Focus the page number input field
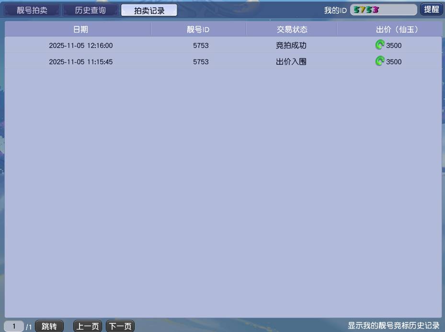This screenshot has width=445, height=332. 14,326
